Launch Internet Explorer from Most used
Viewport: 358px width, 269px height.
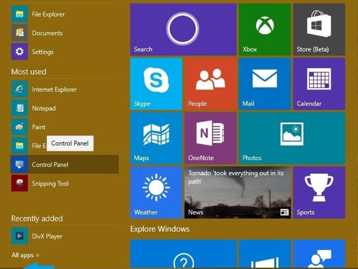pos(20,89)
